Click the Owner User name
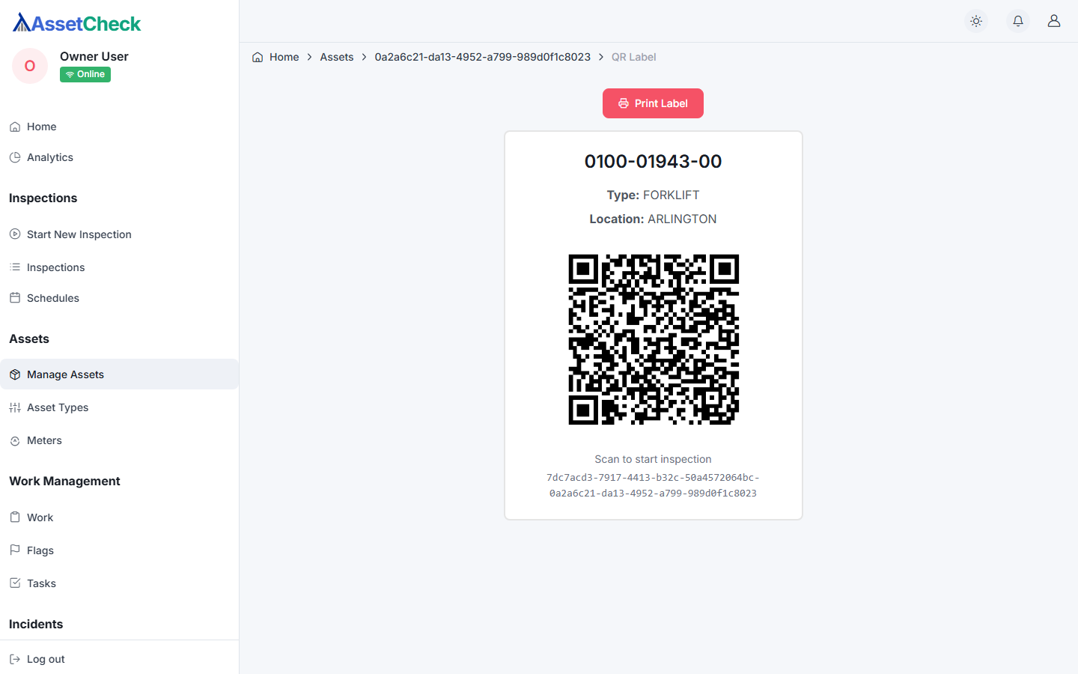The image size is (1078, 674). point(94,56)
